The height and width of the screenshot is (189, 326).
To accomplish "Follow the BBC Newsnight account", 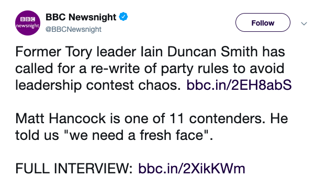I will pyautogui.click(x=263, y=22).
